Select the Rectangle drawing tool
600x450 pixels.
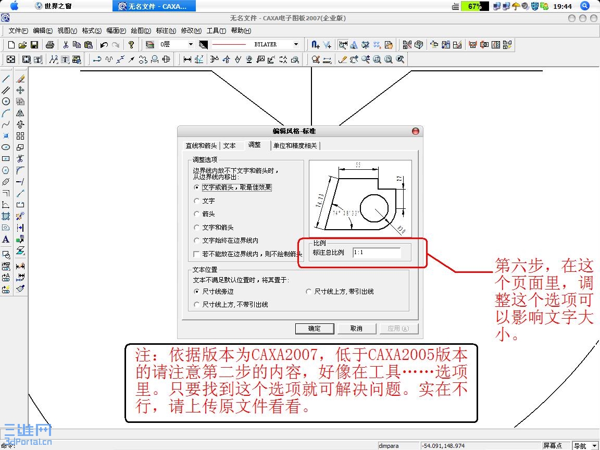click(x=6, y=158)
